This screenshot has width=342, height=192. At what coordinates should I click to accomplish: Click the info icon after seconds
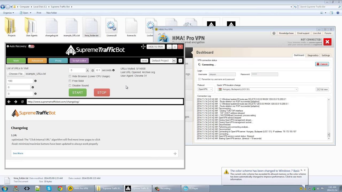coord(113,70)
